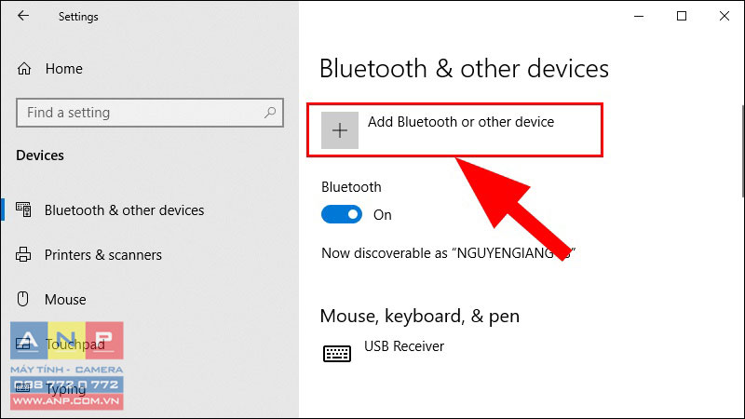This screenshot has width=745, height=419.
Task: Turn off the Bluetooth toggle switch
Action: click(x=342, y=215)
